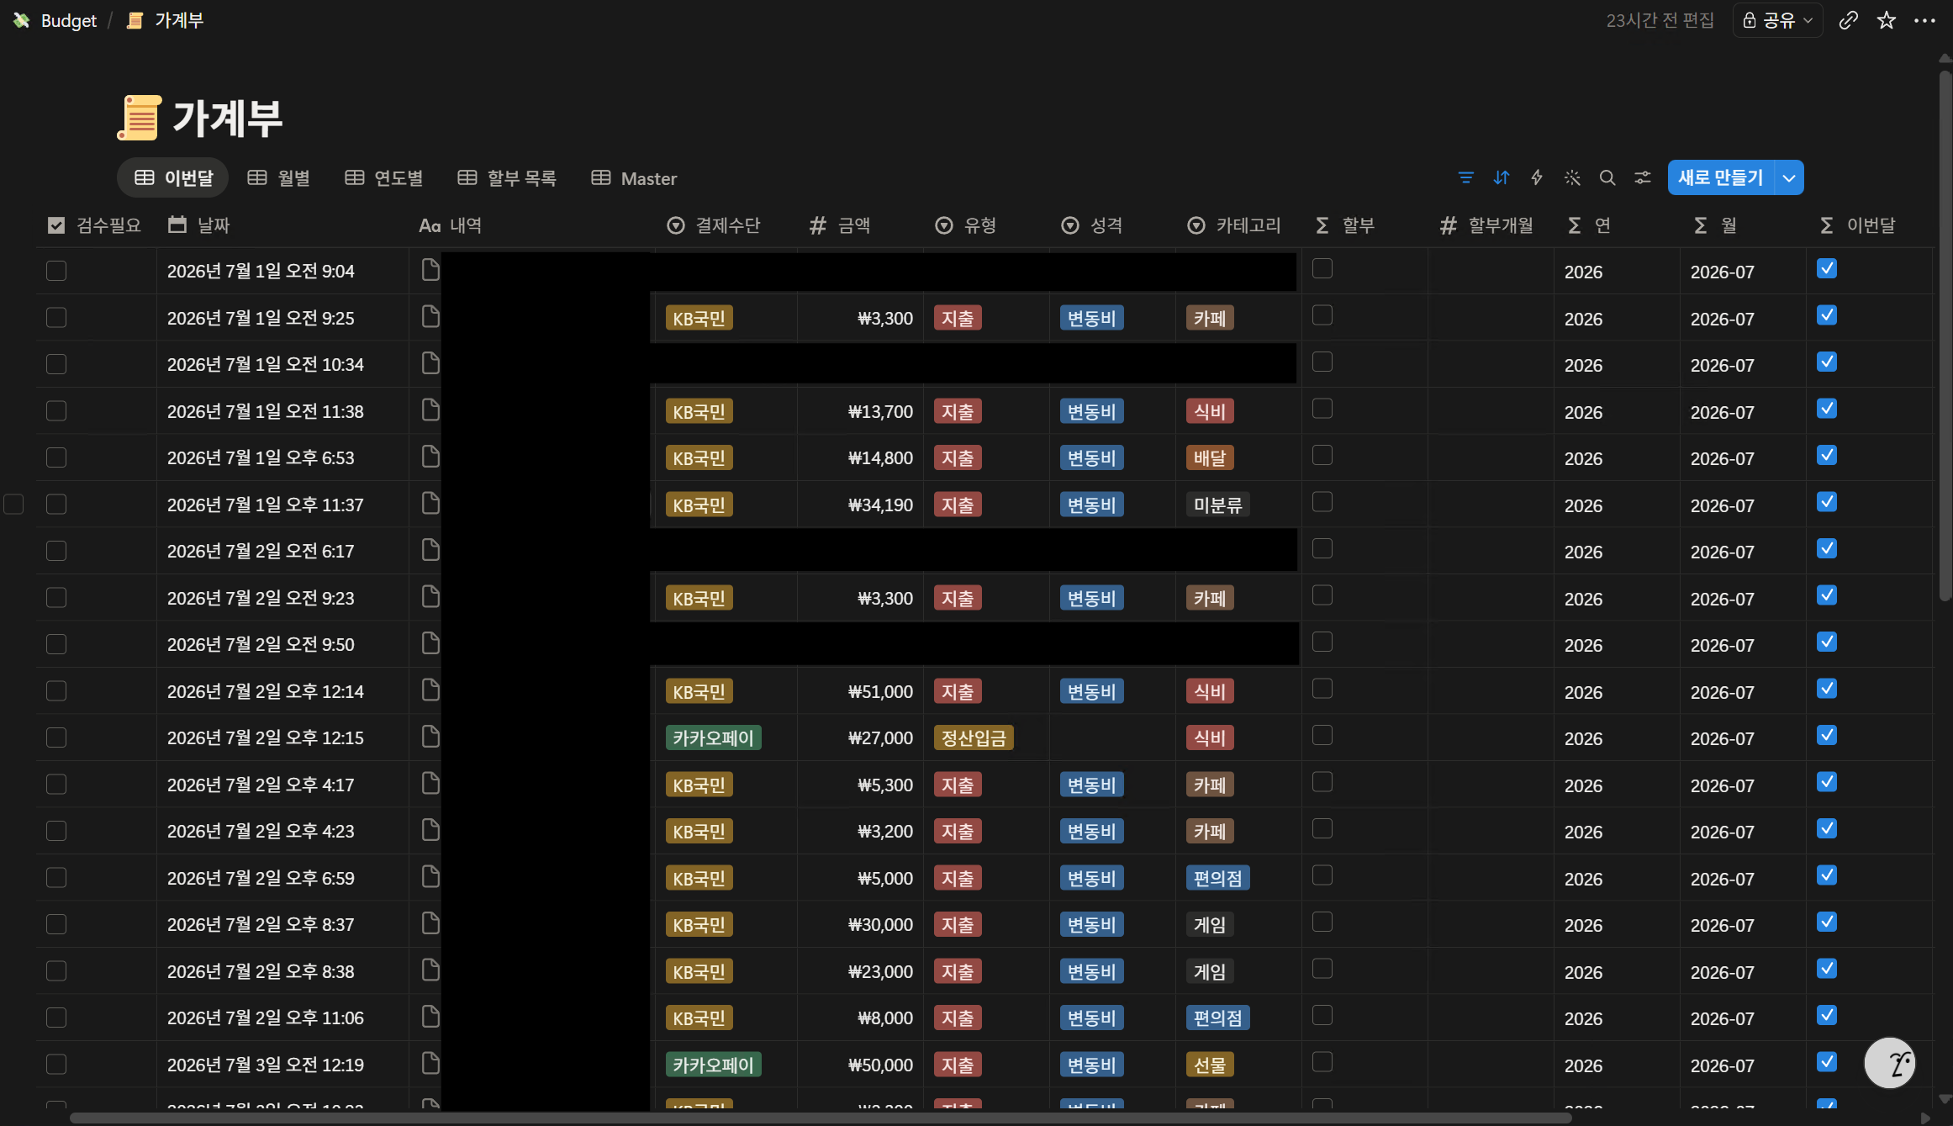Click the 새로 만들기 button
The width and height of the screenshot is (1953, 1126).
pyautogui.click(x=1721, y=177)
